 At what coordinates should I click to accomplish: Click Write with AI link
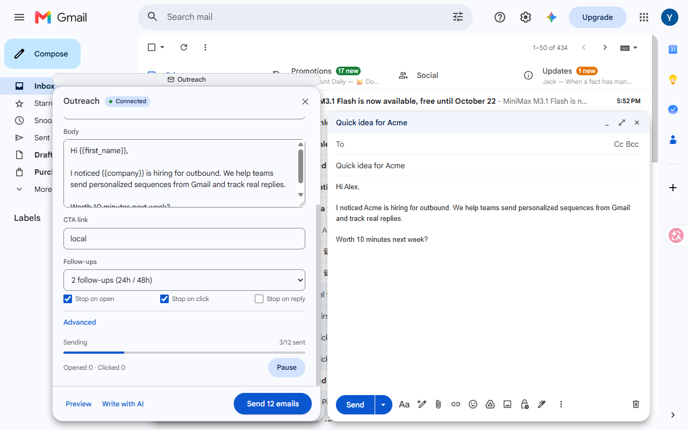(x=123, y=404)
